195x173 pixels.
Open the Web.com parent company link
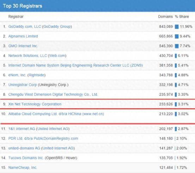[57, 56]
